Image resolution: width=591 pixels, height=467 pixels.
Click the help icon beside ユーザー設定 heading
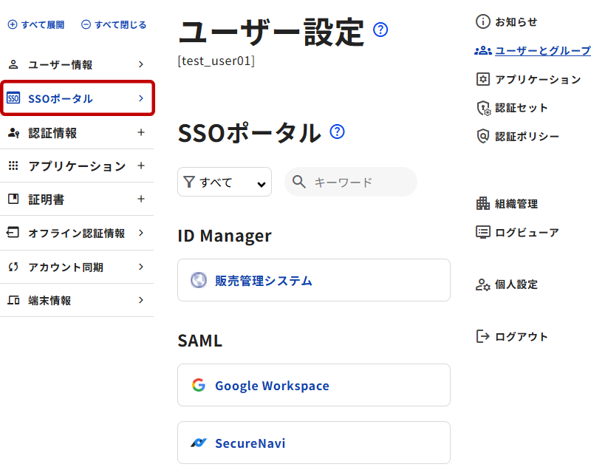pyautogui.click(x=380, y=30)
